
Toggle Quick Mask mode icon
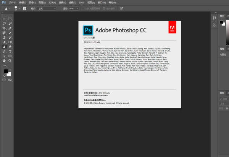tap(4, 80)
